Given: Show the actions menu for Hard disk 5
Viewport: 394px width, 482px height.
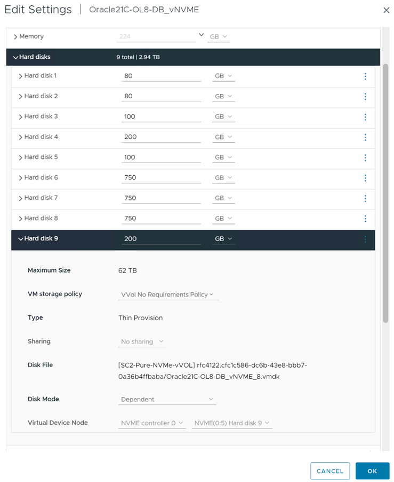Looking at the screenshot, I should [x=365, y=158].
